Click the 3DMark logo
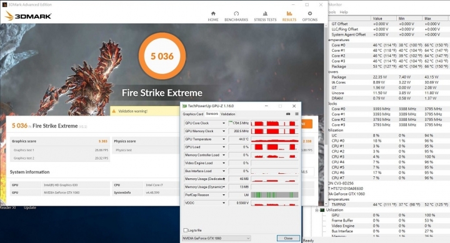 [28, 16]
